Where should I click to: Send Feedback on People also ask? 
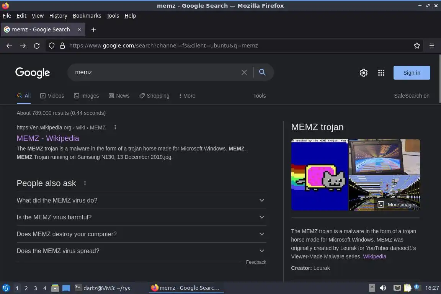(256, 262)
